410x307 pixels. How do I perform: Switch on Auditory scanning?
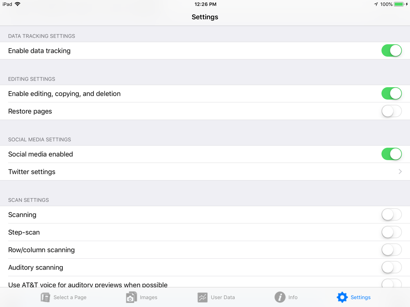[x=392, y=267]
